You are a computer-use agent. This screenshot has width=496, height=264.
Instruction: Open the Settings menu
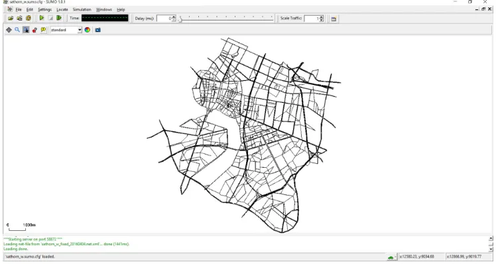pyautogui.click(x=44, y=9)
